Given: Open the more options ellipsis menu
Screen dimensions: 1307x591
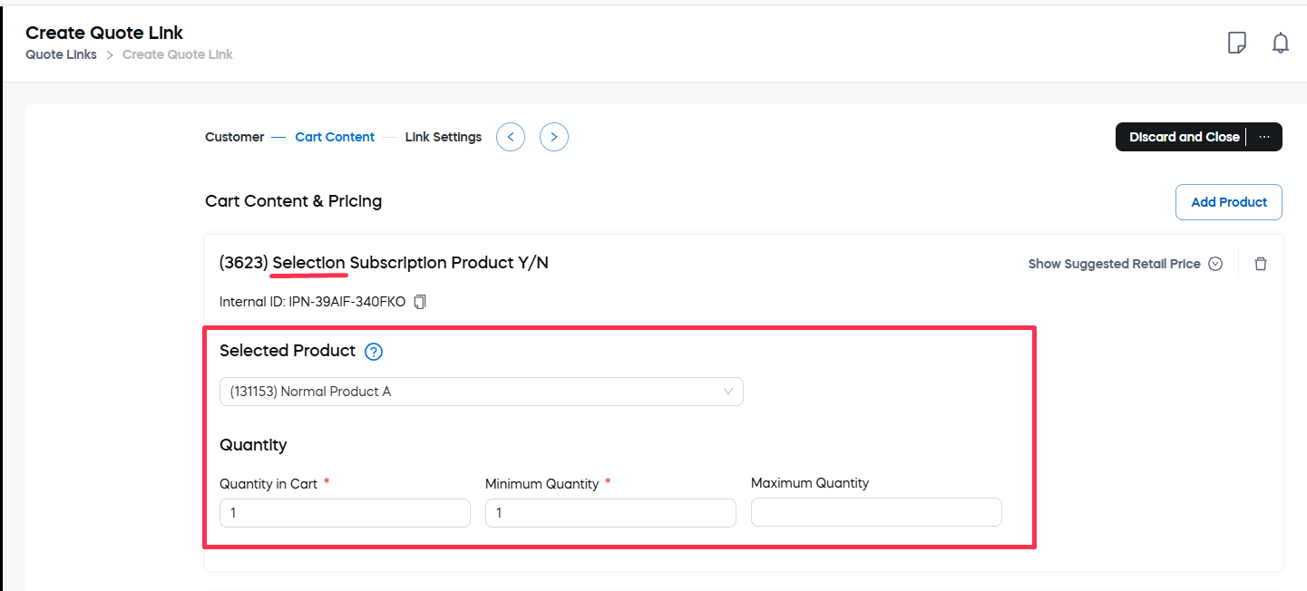Looking at the screenshot, I should pyautogui.click(x=1264, y=137).
